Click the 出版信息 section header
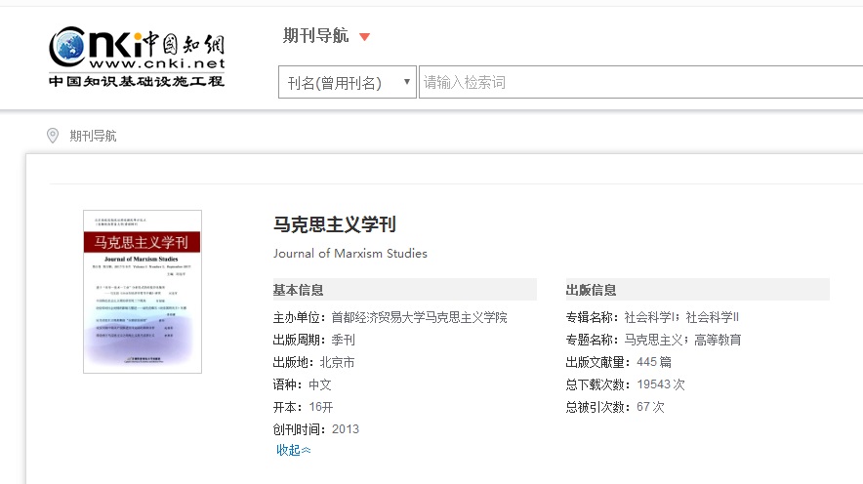863x484 pixels. pyautogui.click(x=697, y=289)
